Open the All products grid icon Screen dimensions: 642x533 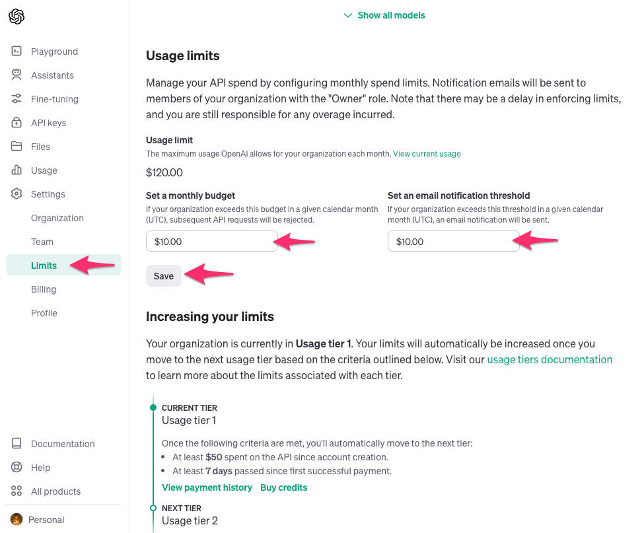(x=17, y=491)
